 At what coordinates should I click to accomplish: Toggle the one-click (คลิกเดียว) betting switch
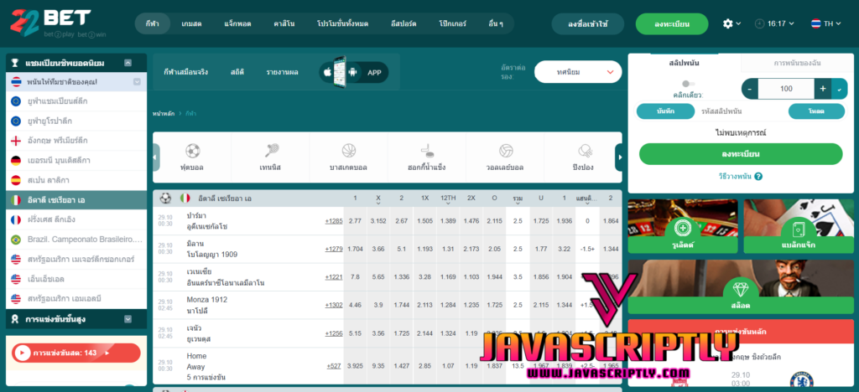click(x=688, y=84)
